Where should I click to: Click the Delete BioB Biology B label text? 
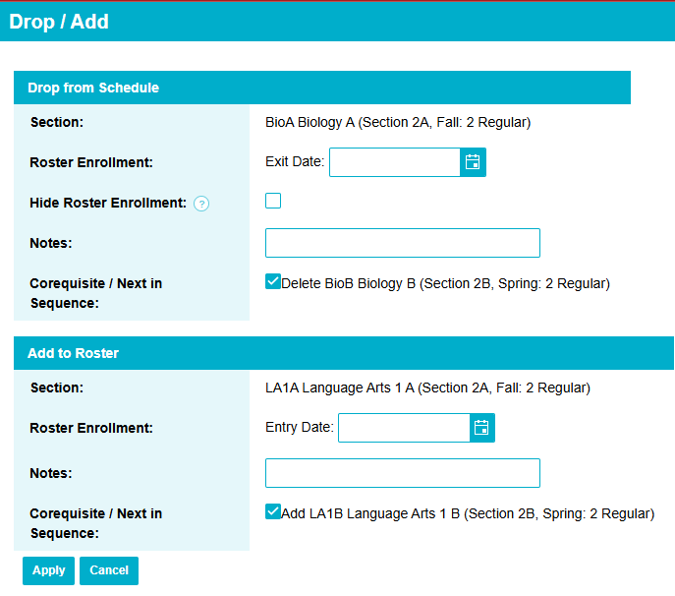pyautogui.click(x=445, y=283)
